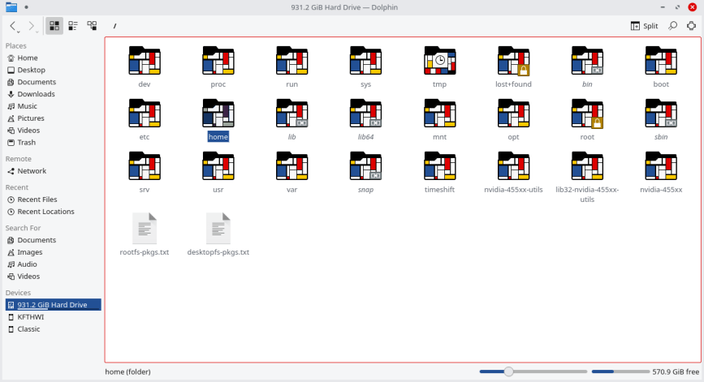Select the desktopfs-pkgs.txt file
Screen dimensions: 704x382
point(218,229)
